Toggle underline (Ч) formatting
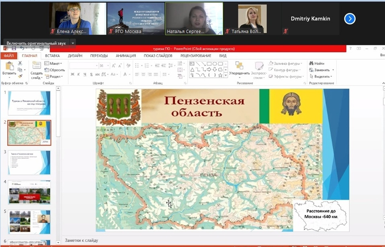This screenshot has width=385, height=247. pyautogui.click(x=84, y=74)
